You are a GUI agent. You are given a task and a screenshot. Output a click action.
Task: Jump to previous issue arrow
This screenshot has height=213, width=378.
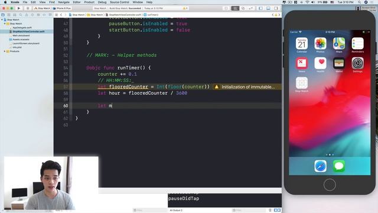click(273, 15)
